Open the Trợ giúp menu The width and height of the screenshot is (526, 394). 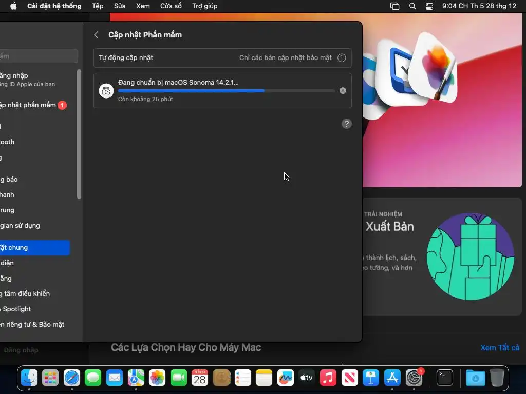(x=204, y=6)
